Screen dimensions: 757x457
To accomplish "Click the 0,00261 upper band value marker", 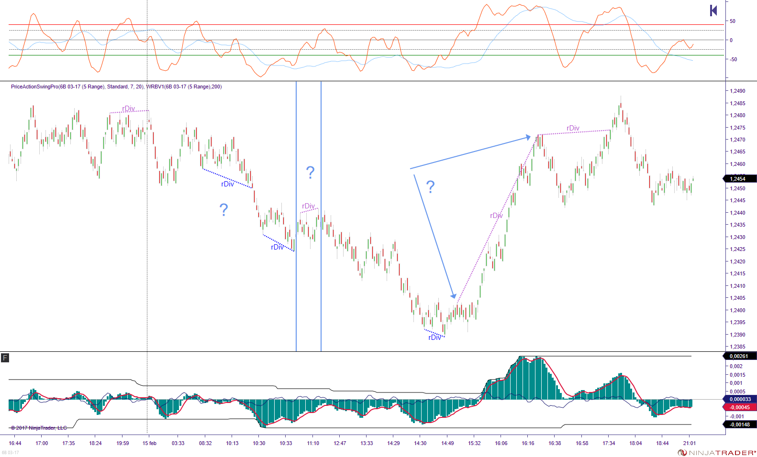I will [739, 356].
